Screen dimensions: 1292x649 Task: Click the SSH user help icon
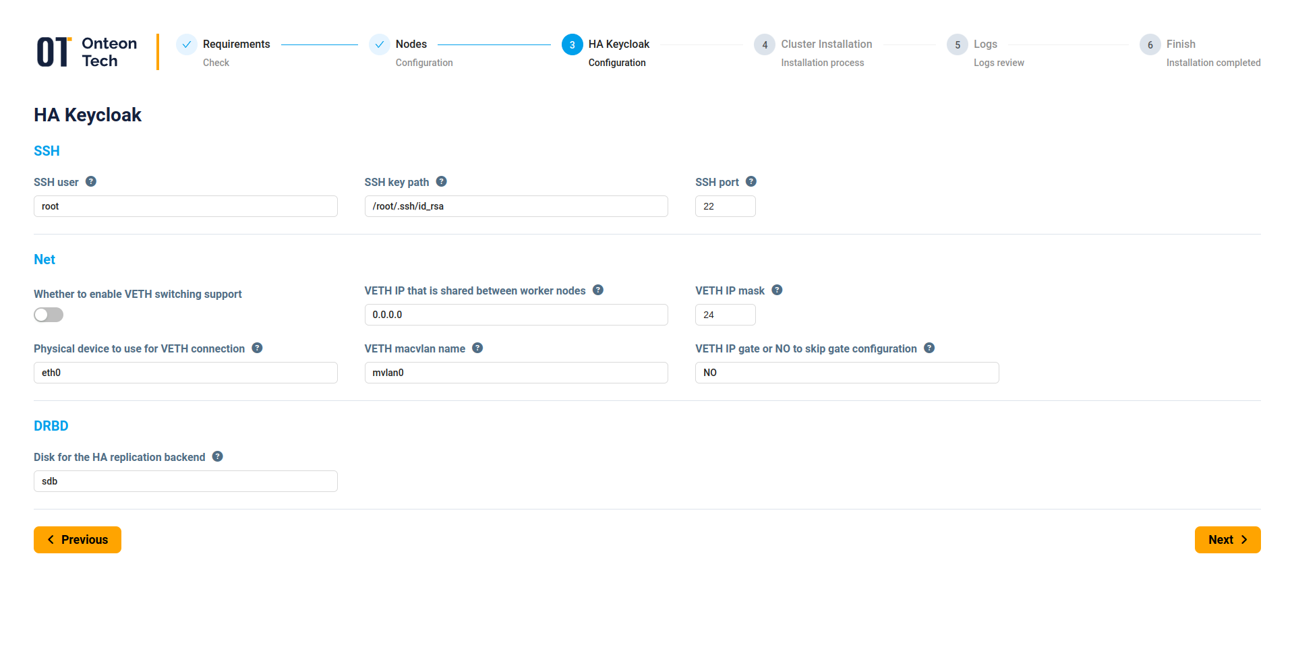point(92,181)
